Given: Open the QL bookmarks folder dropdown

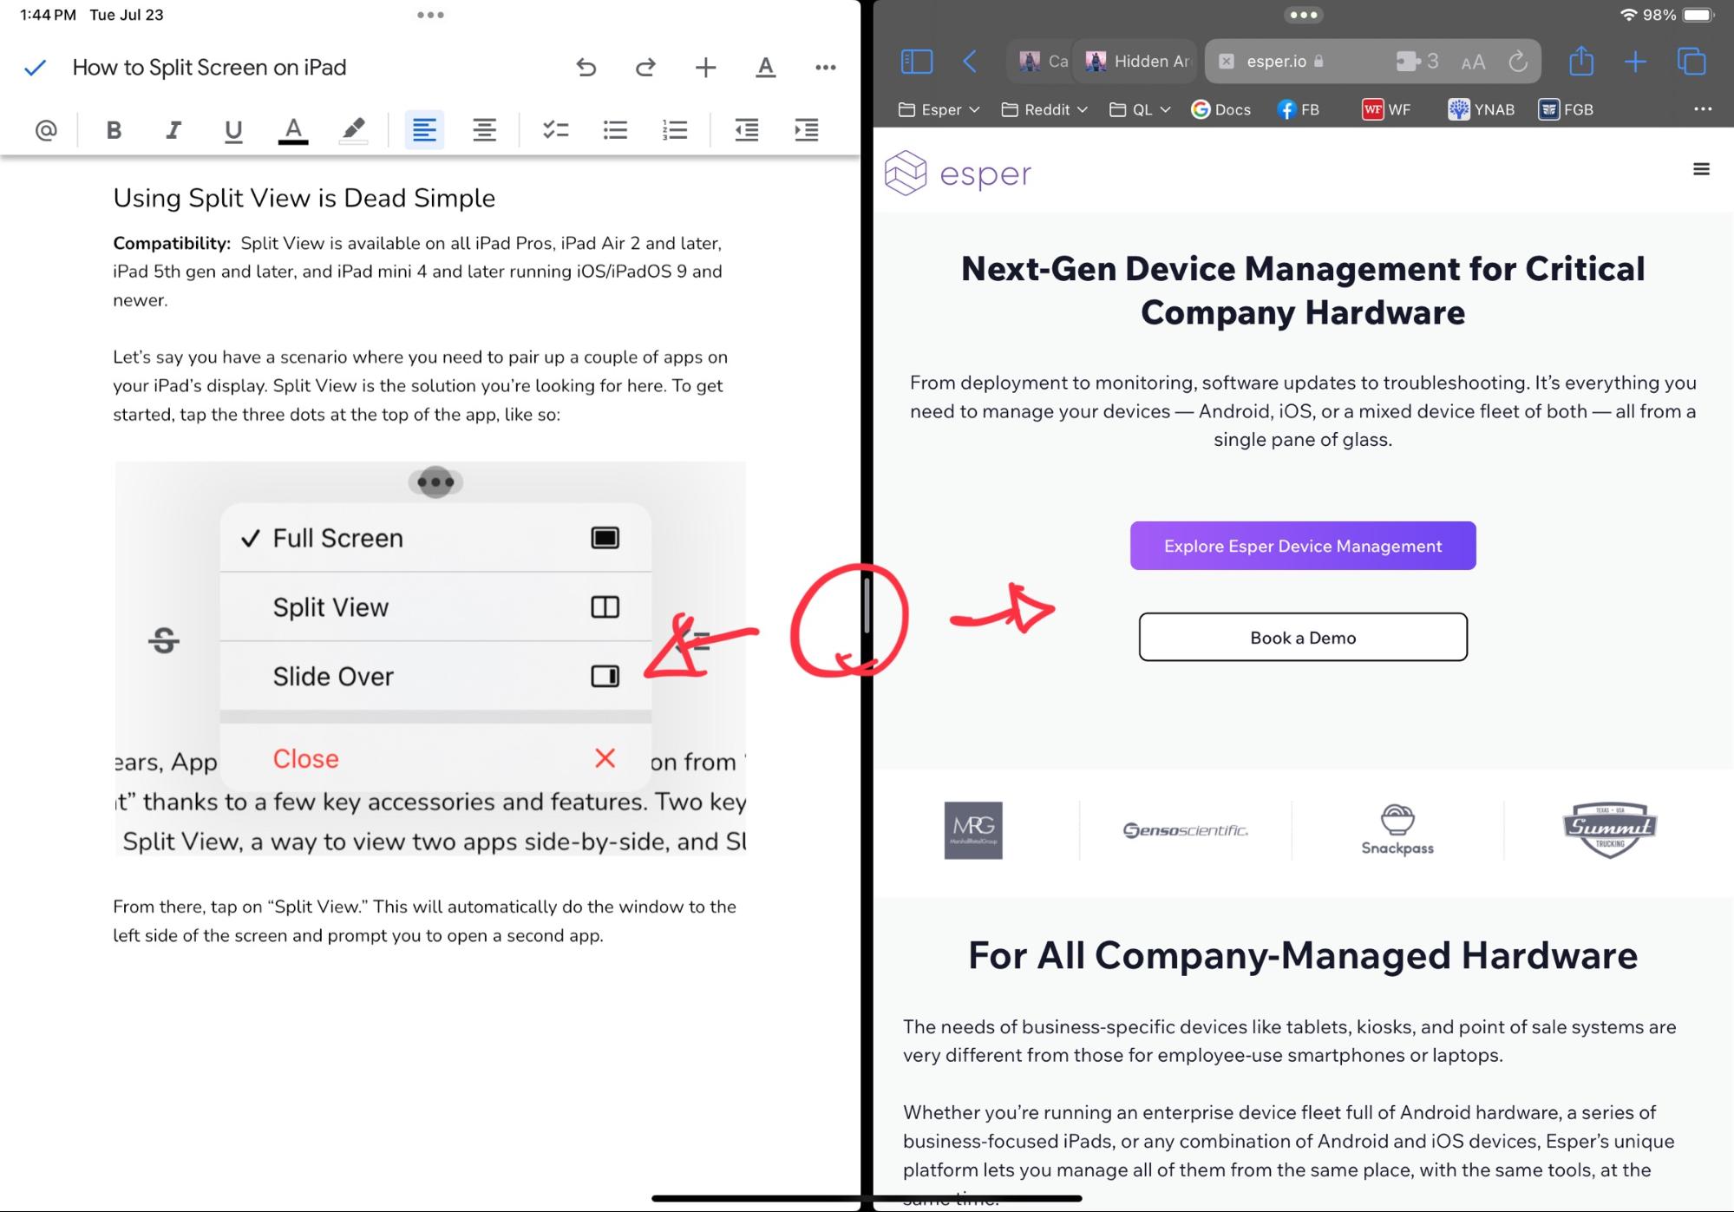Looking at the screenshot, I should tap(1141, 109).
